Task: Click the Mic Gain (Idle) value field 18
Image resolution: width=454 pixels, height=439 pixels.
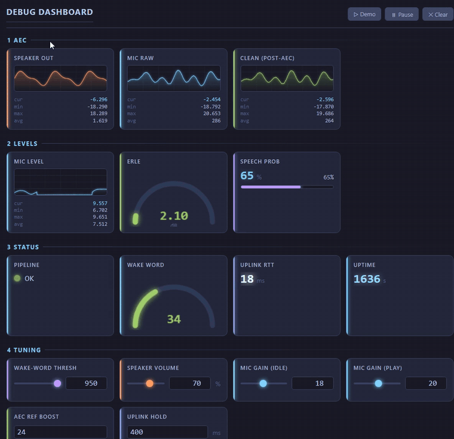Action: [x=312, y=384]
